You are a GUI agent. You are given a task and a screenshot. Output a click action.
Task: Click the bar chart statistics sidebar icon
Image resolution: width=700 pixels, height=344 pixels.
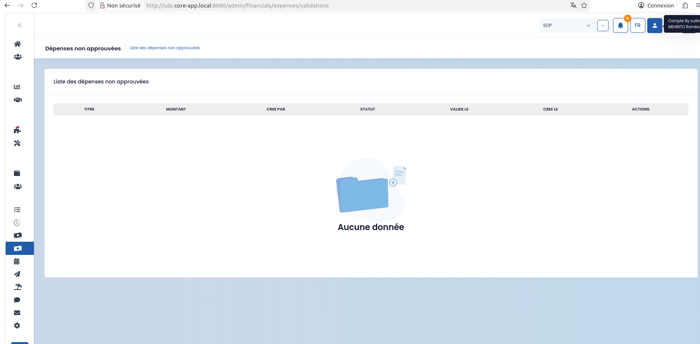click(17, 87)
